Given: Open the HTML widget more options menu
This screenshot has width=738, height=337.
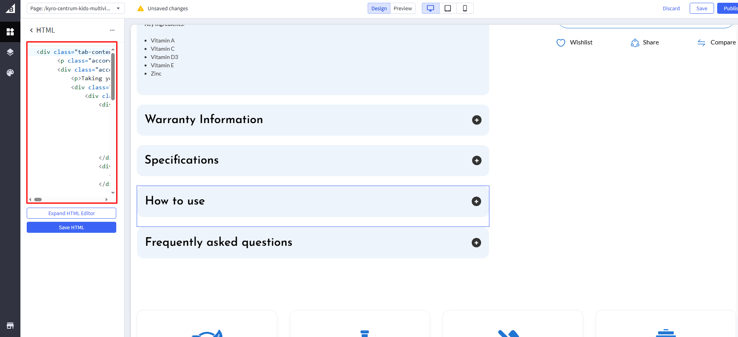Looking at the screenshot, I should [x=112, y=30].
